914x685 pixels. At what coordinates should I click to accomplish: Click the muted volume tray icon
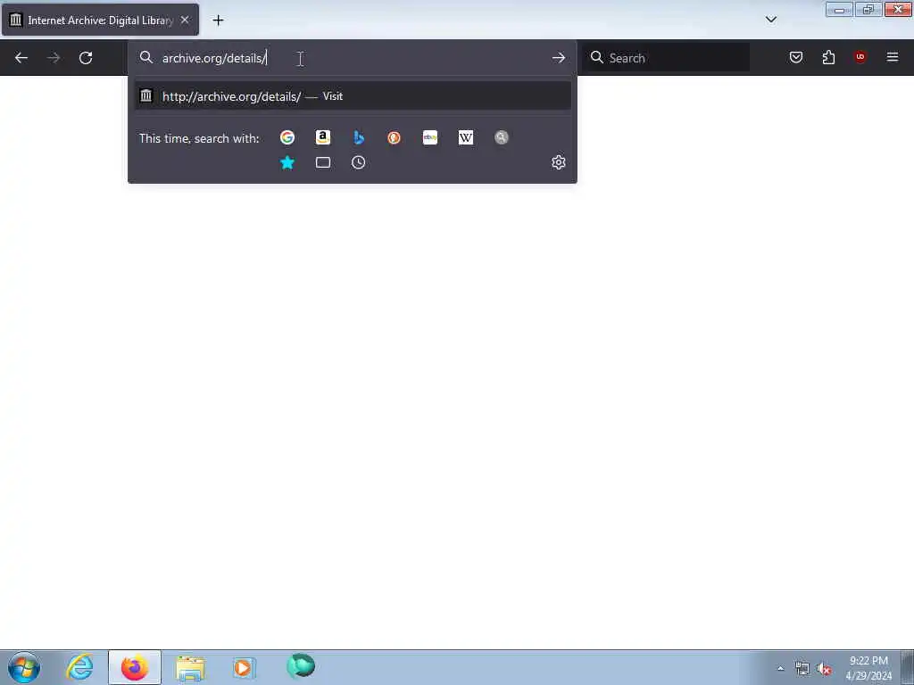tap(824, 669)
